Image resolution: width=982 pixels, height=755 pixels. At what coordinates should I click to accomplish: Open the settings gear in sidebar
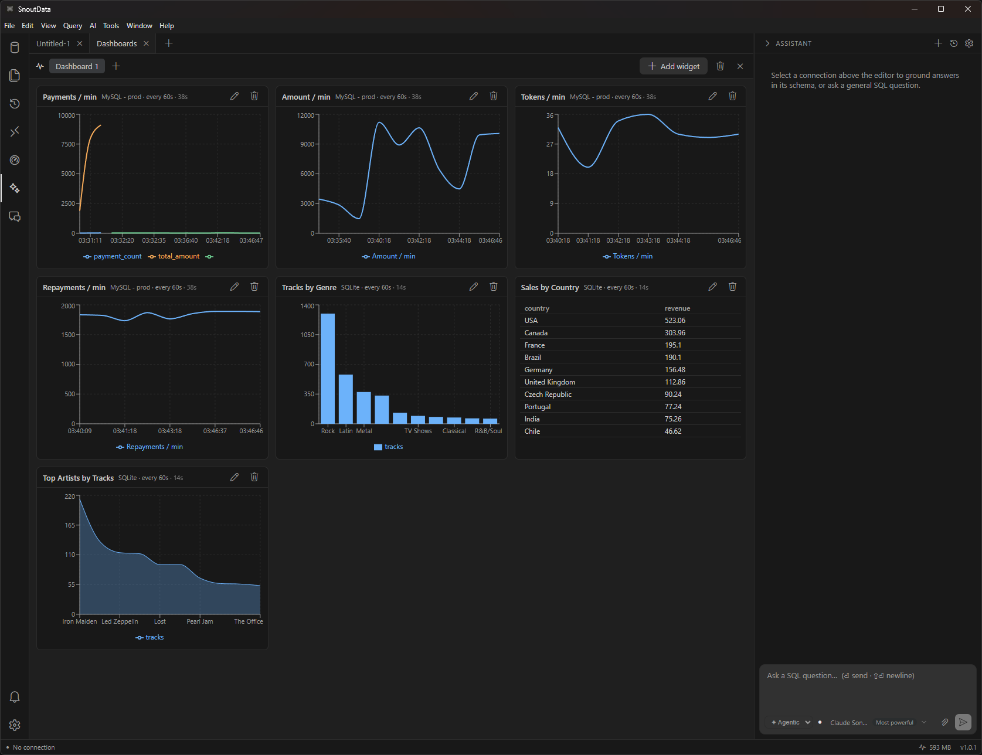(15, 725)
